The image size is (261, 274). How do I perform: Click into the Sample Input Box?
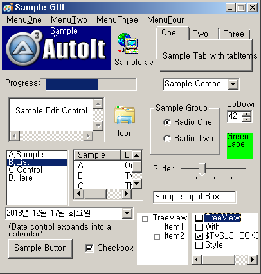195,197
